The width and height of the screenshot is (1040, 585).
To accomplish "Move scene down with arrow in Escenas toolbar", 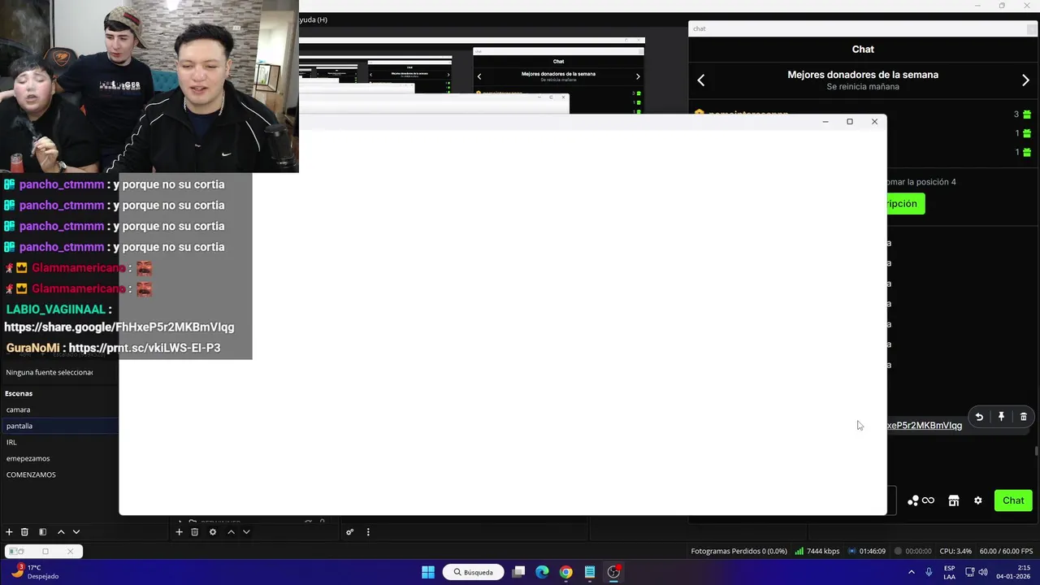I will tap(76, 532).
